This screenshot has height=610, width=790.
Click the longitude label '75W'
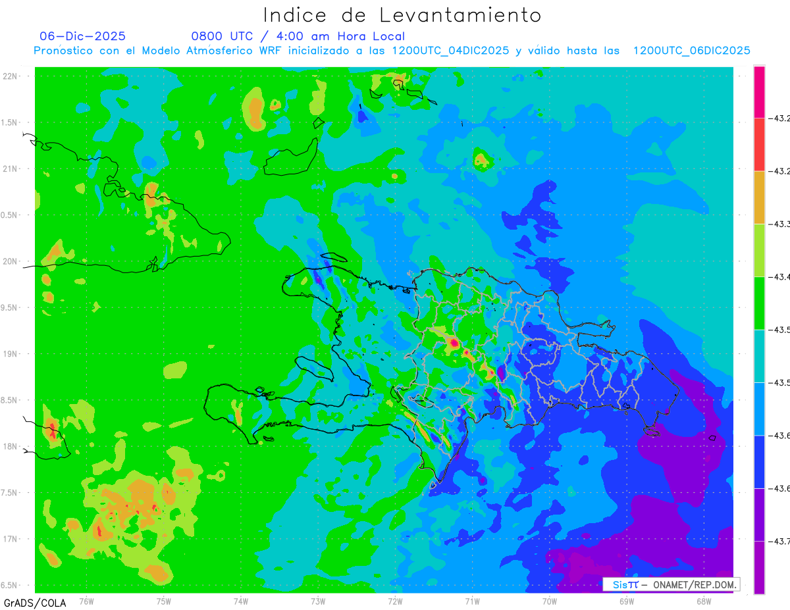point(163,601)
